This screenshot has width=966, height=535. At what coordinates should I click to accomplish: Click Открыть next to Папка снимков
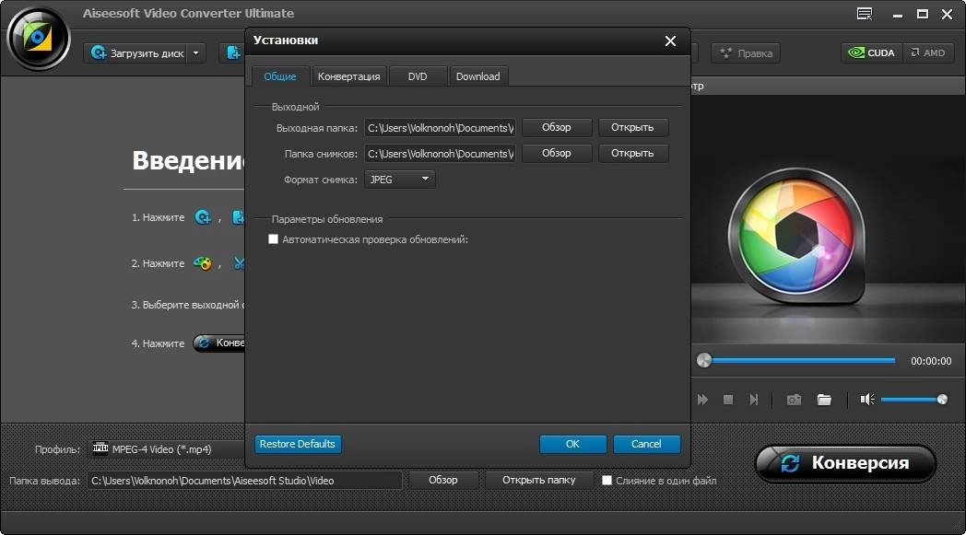coord(632,153)
